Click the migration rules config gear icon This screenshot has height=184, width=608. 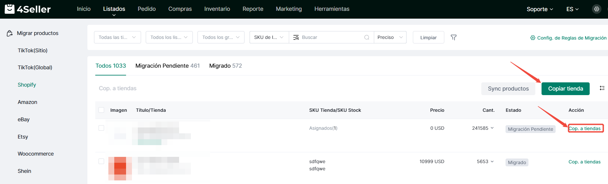(x=533, y=38)
